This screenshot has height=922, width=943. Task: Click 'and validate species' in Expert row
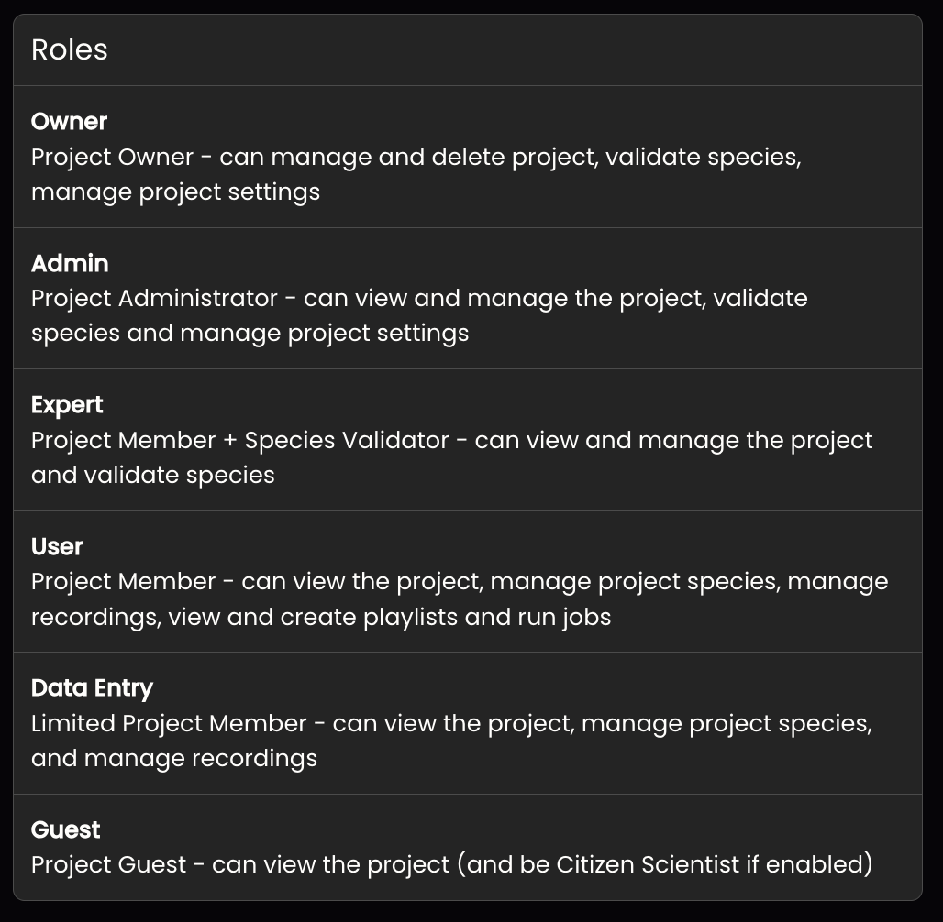(x=153, y=476)
